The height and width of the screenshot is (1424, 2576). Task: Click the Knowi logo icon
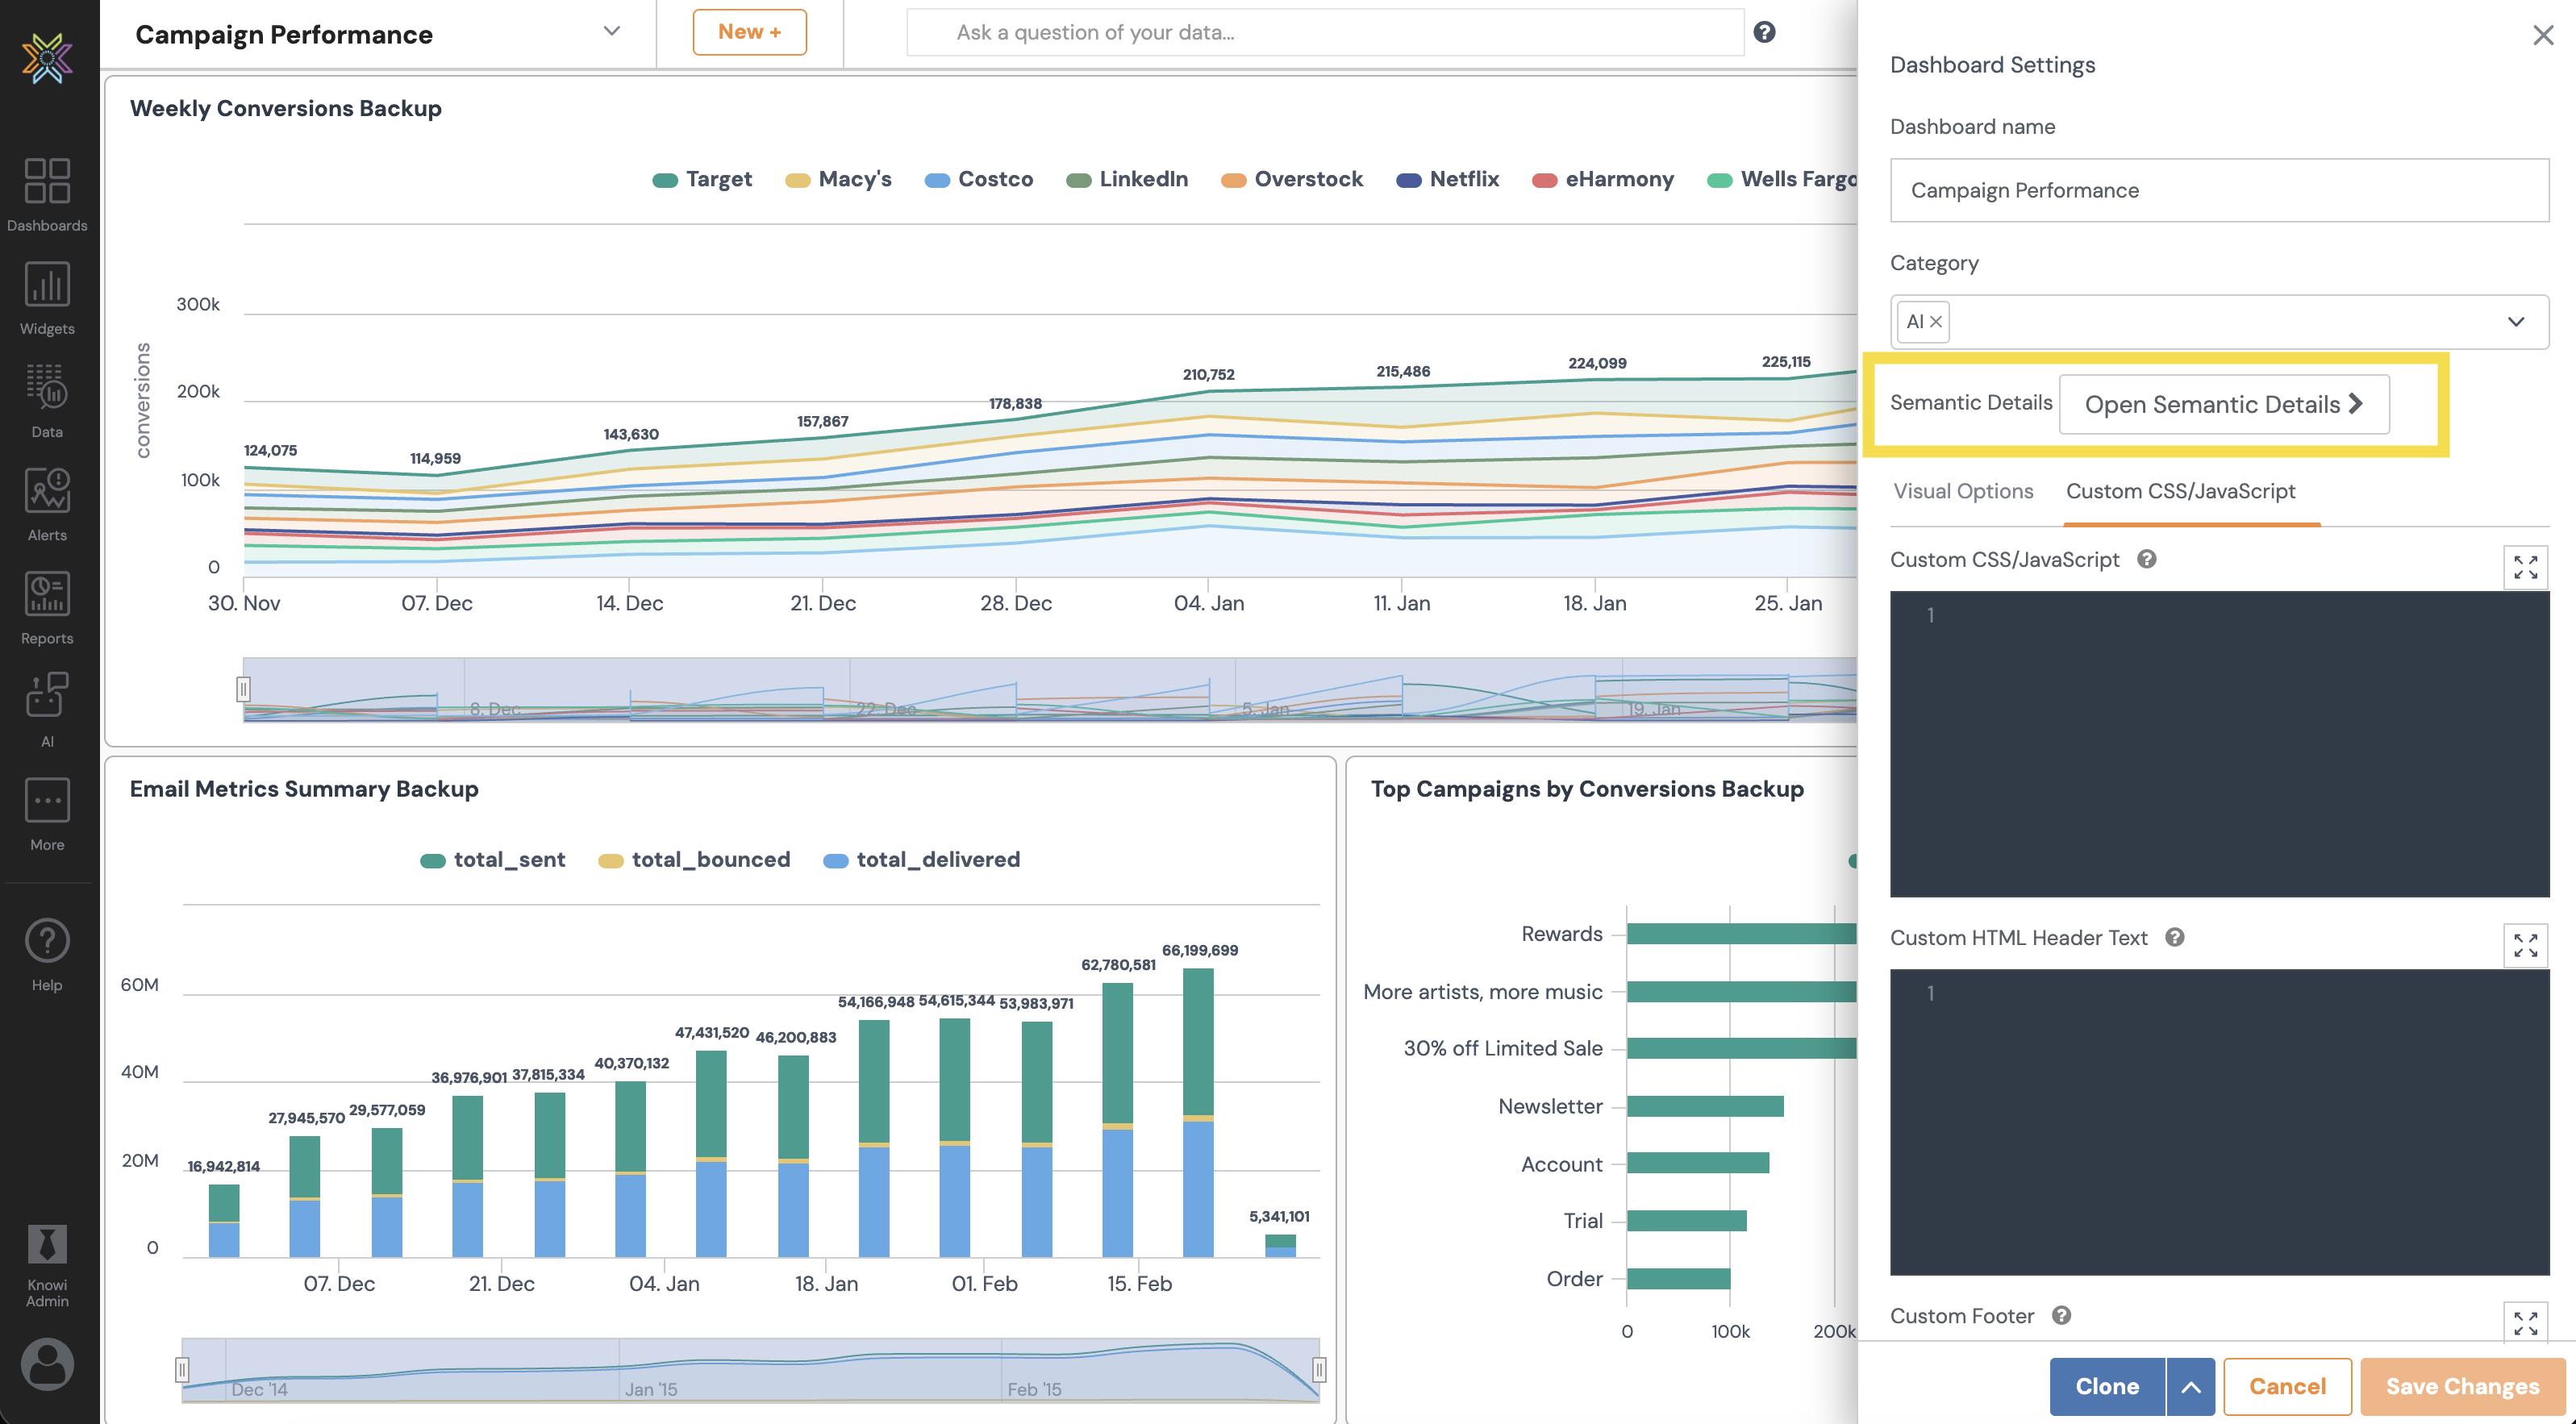[x=47, y=57]
